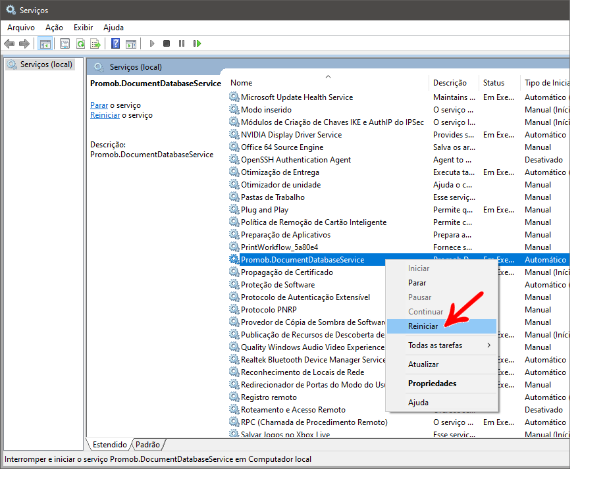This screenshot has width=607, height=500.
Task: Click the Forward arrow in the toolbar
Action: point(24,43)
